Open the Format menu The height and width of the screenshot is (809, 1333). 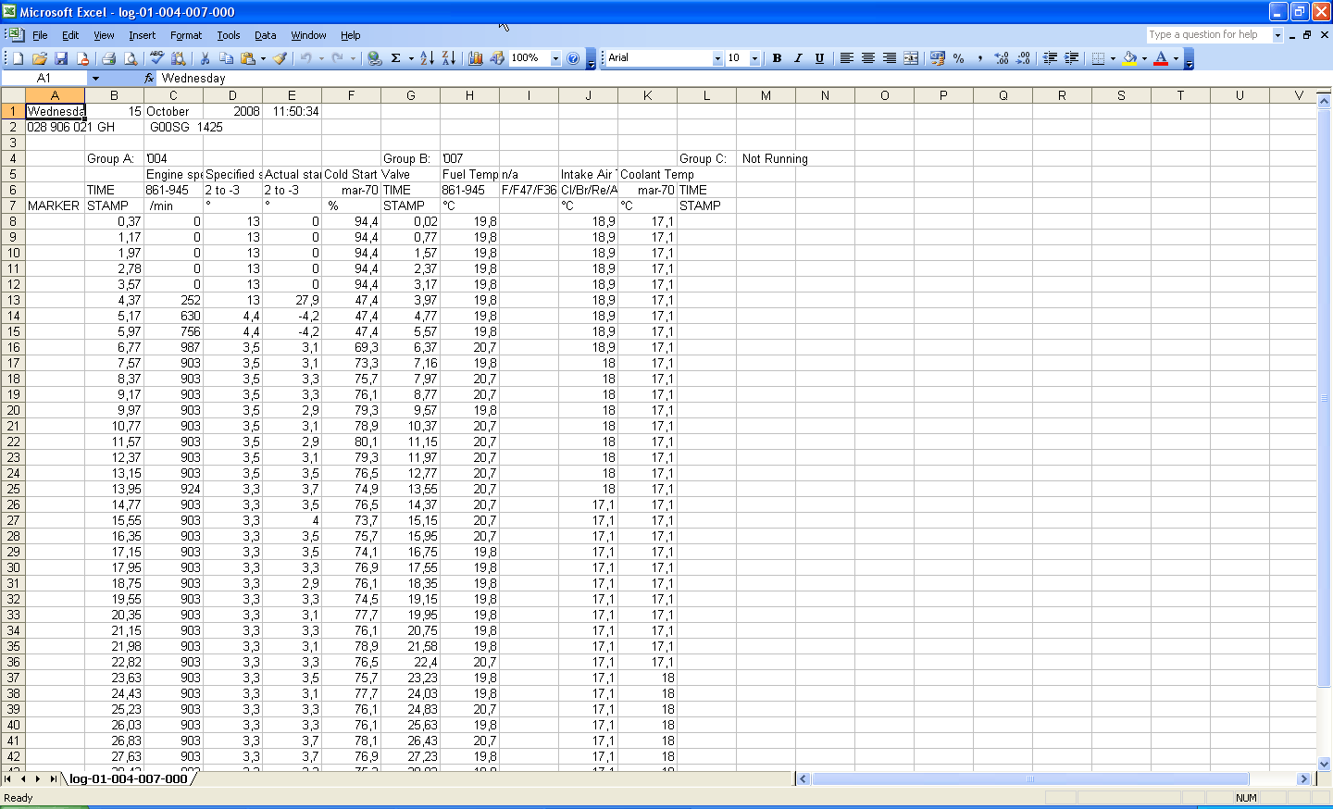tap(185, 35)
